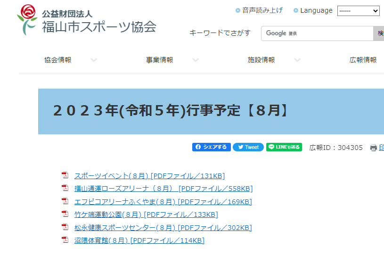Click PDF icon beside 福山通運ローズアリーナ
The width and height of the screenshot is (384, 264).
coord(65,188)
